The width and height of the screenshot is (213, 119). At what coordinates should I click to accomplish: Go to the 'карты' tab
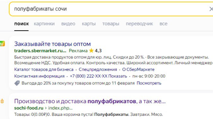pos(89,24)
